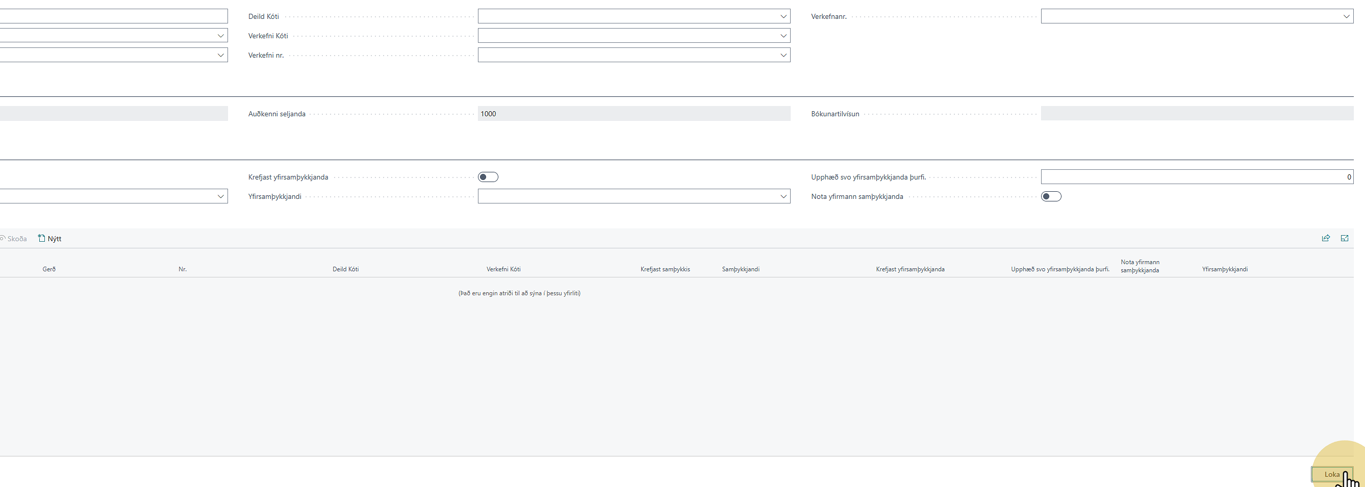Viewport: 1365px width, 487px height.
Task: Click the Yfirsamþykkjandi column header
Action: (x=1225, y=269)
